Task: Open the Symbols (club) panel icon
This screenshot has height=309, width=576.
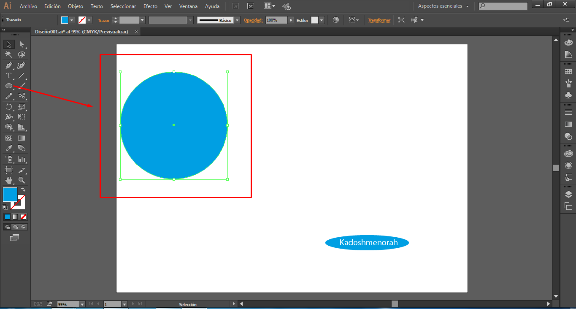Action: 568,95
